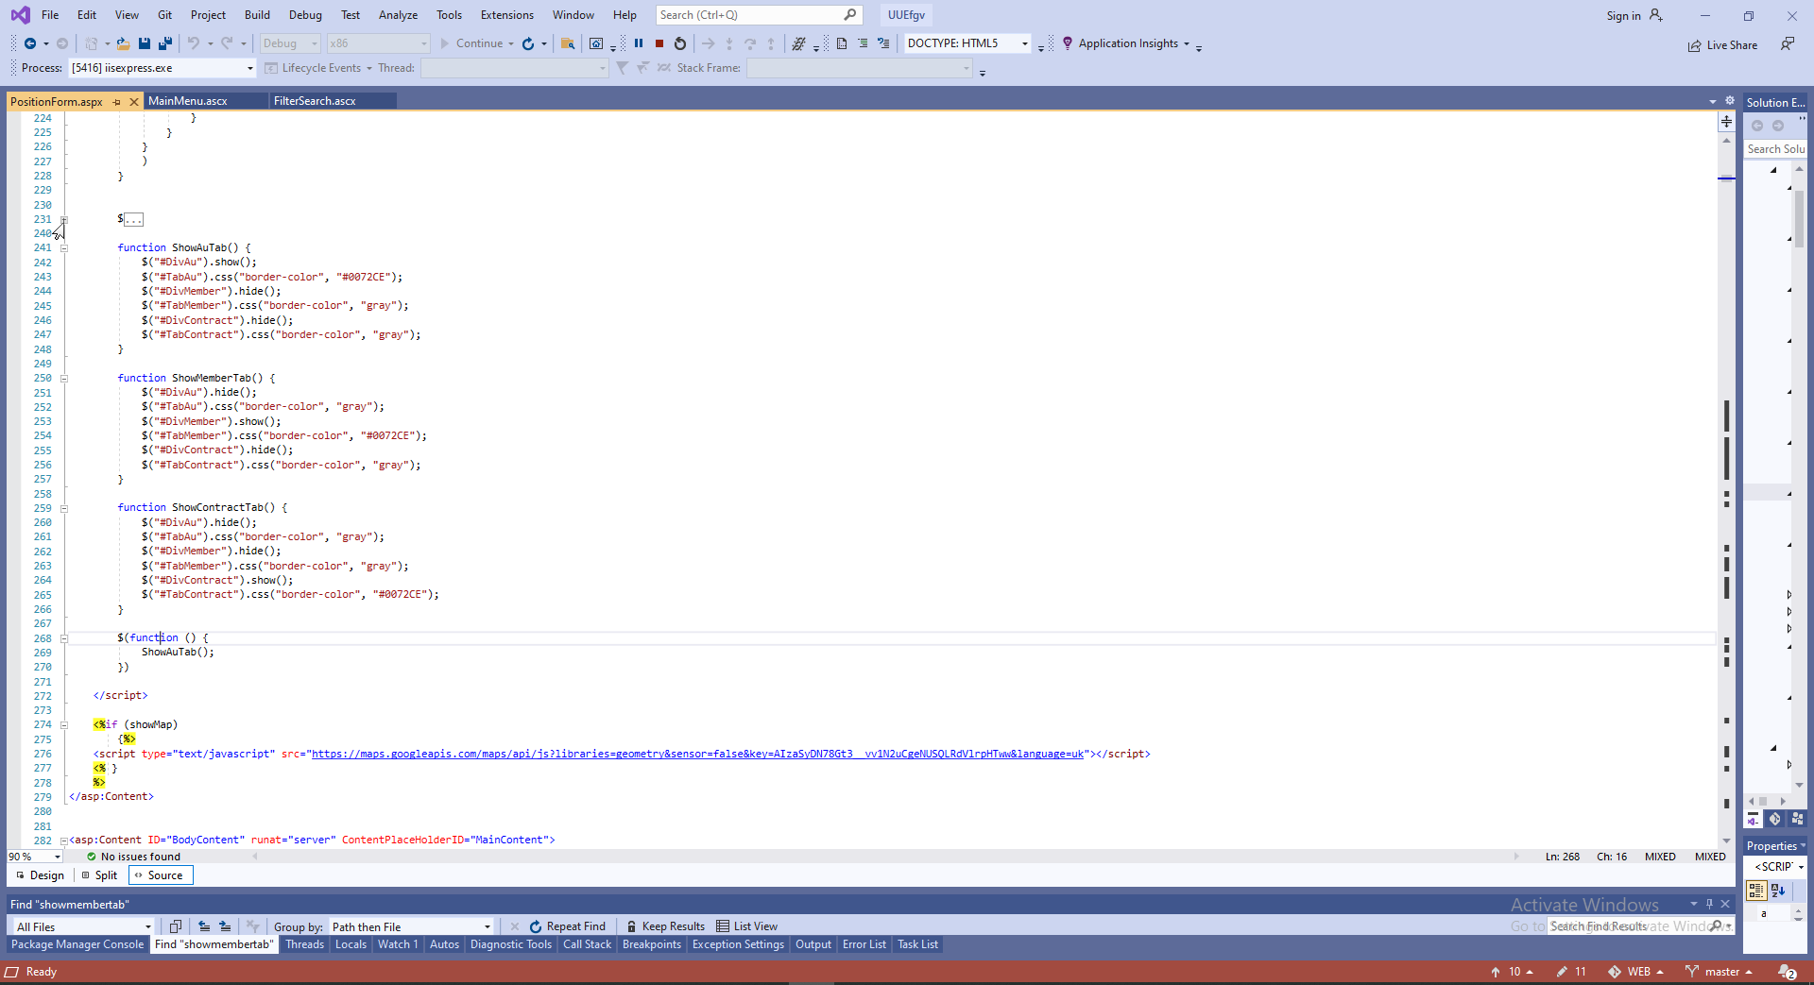Save the current file with the disk icon
This screenshot has height=985, width=1814.
pos(145,43)
